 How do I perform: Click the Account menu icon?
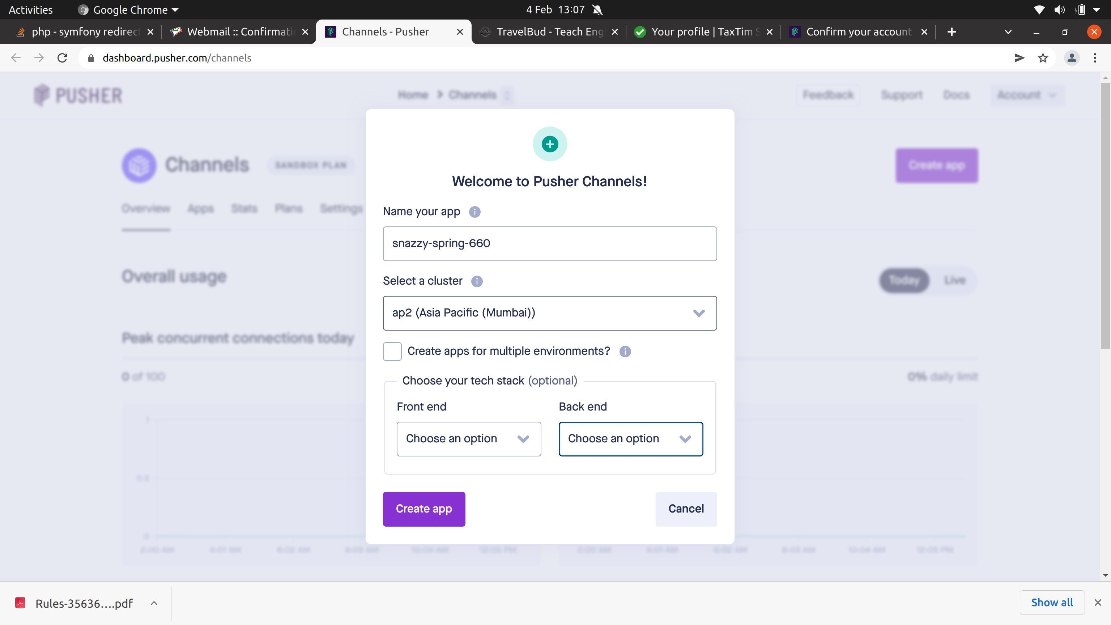(1026, 95)
